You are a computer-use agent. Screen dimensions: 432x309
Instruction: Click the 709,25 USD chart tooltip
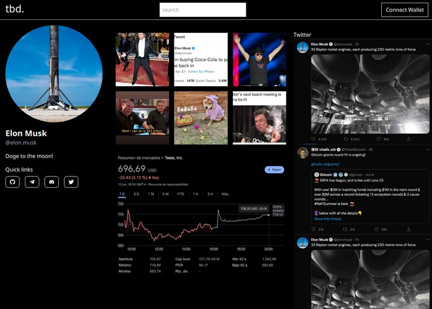point(253,209)
